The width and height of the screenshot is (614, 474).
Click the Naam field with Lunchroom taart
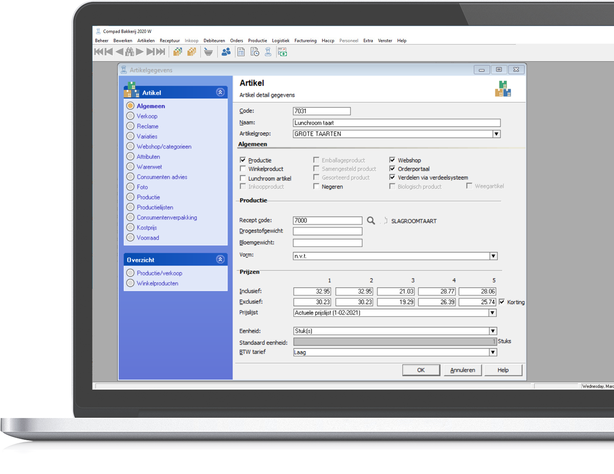tap(397, 123)
